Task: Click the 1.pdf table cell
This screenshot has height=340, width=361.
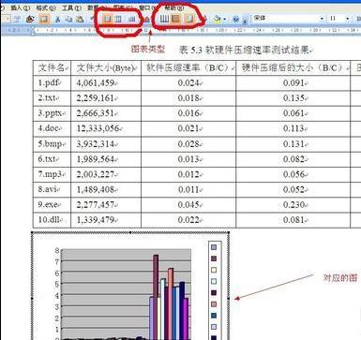Action: 53,83
